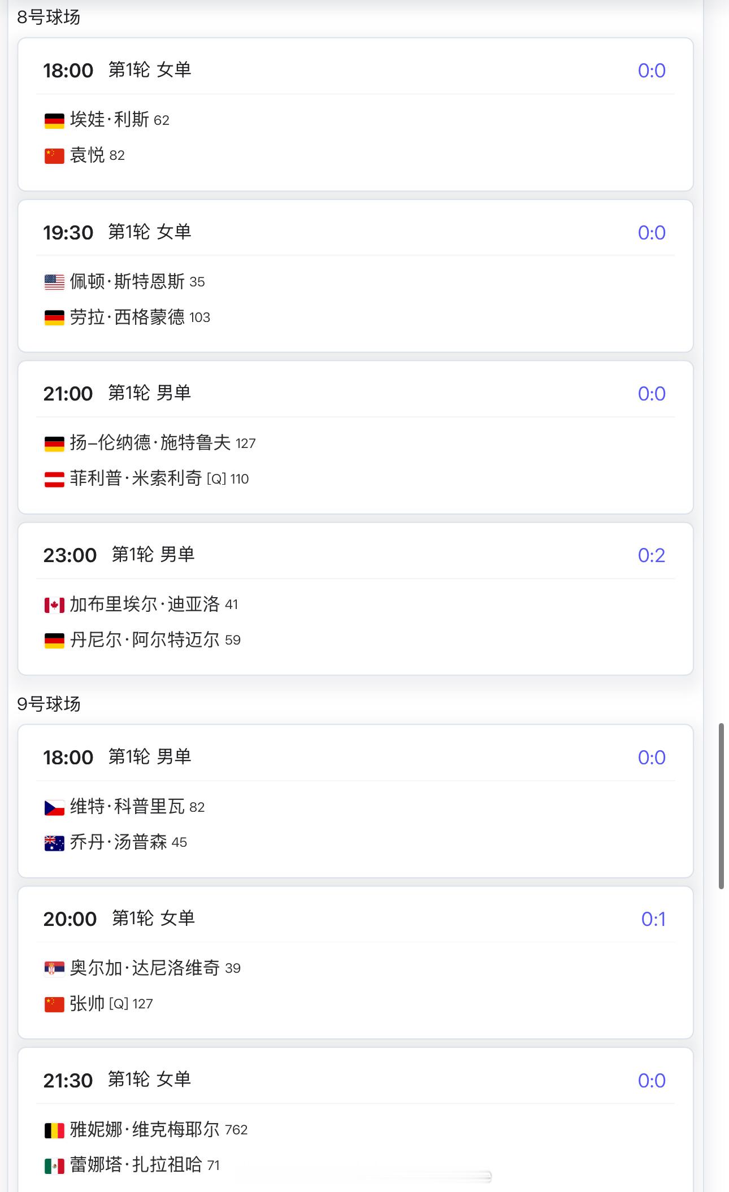Select player 张帅 in the 20:00 match

click(x=87, y=1004)
